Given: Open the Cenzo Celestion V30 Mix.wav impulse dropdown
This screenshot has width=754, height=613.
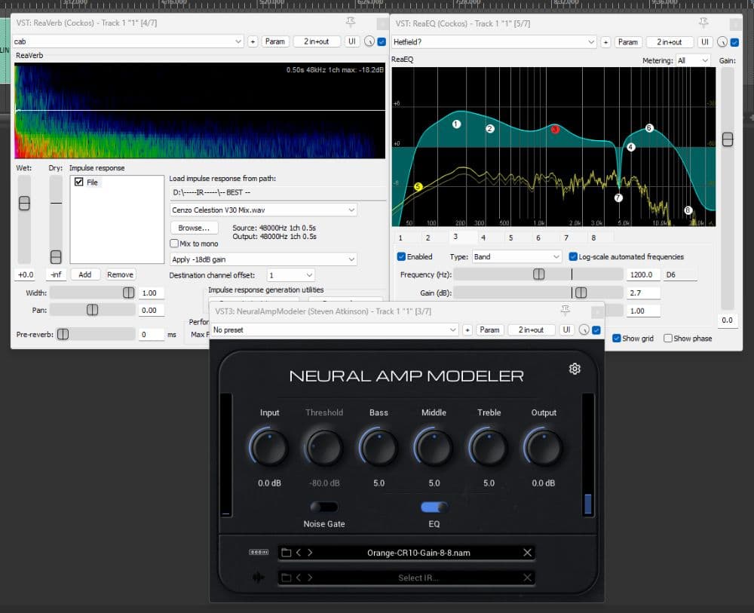Looking at the screenshot, I should click(x=263, y=210).
